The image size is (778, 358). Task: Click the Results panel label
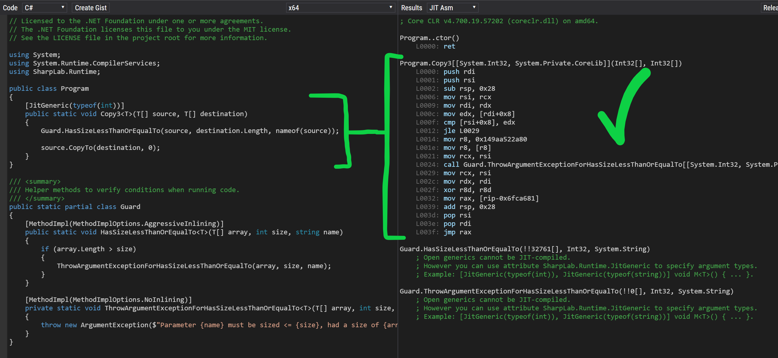411,8
